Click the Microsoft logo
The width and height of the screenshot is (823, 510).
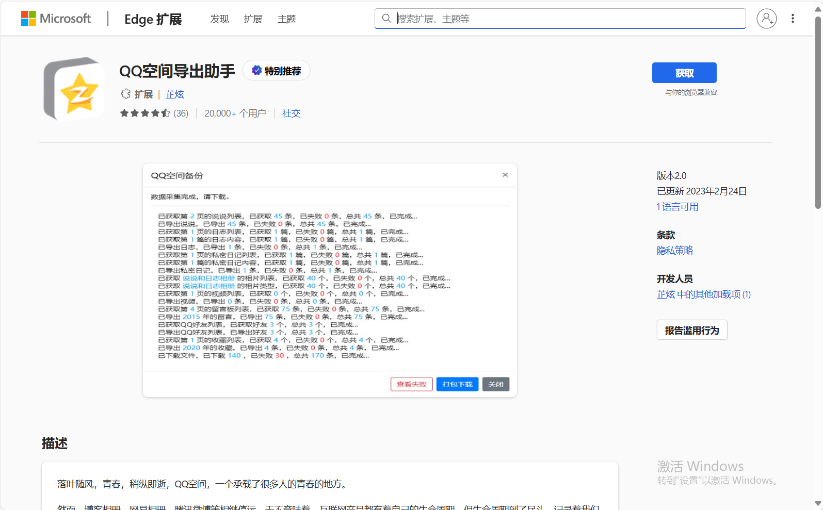coord(56,19)
